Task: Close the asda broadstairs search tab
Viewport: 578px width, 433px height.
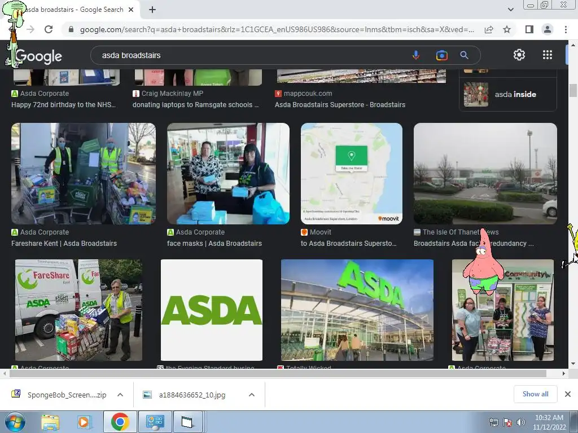Action: (x=131, y=10)
